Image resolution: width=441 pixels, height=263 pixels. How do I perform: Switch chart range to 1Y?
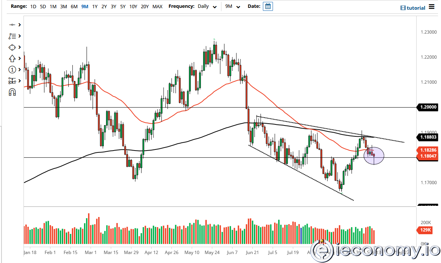[x=94, y=6]
